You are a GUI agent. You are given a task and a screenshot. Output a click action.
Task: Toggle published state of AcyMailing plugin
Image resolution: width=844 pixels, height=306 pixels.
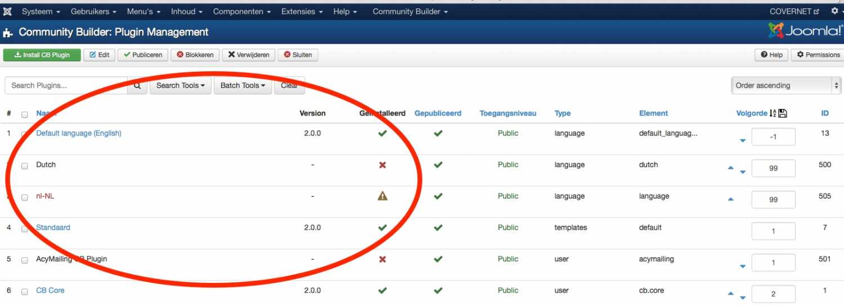point(438,259)
